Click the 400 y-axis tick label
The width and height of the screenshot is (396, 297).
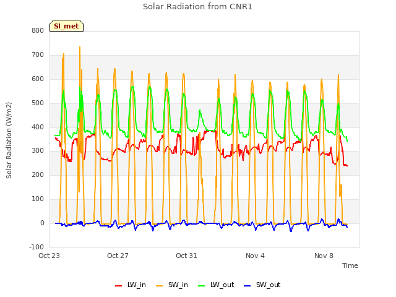(38, 127)
